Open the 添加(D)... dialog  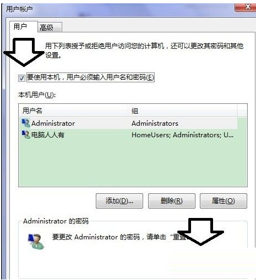click(x=119, y=201)
